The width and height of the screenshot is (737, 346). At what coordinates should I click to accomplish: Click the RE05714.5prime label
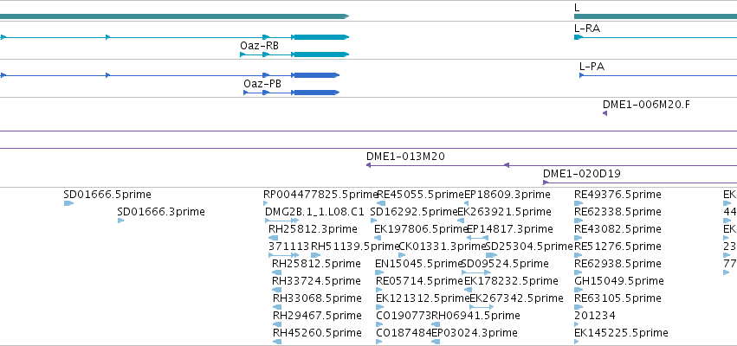tap(420, 281)
